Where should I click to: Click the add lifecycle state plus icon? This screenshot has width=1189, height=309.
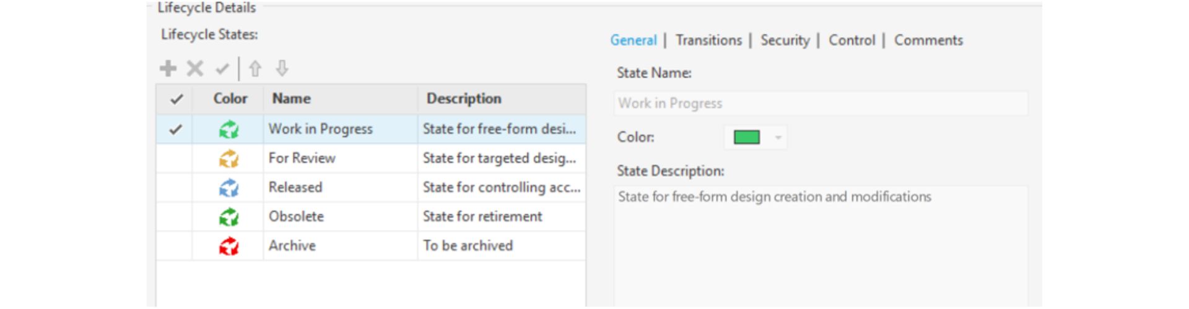168,69
